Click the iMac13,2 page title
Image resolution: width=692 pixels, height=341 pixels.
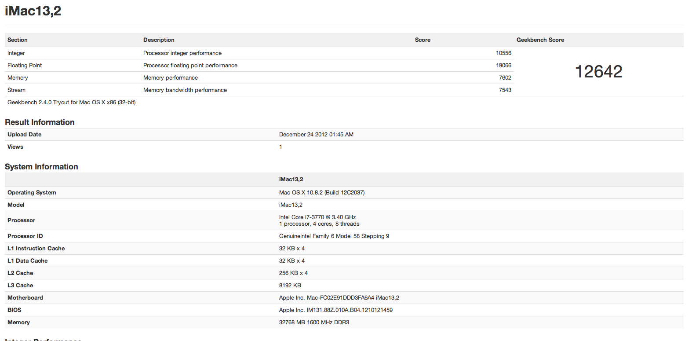(33, 11)
